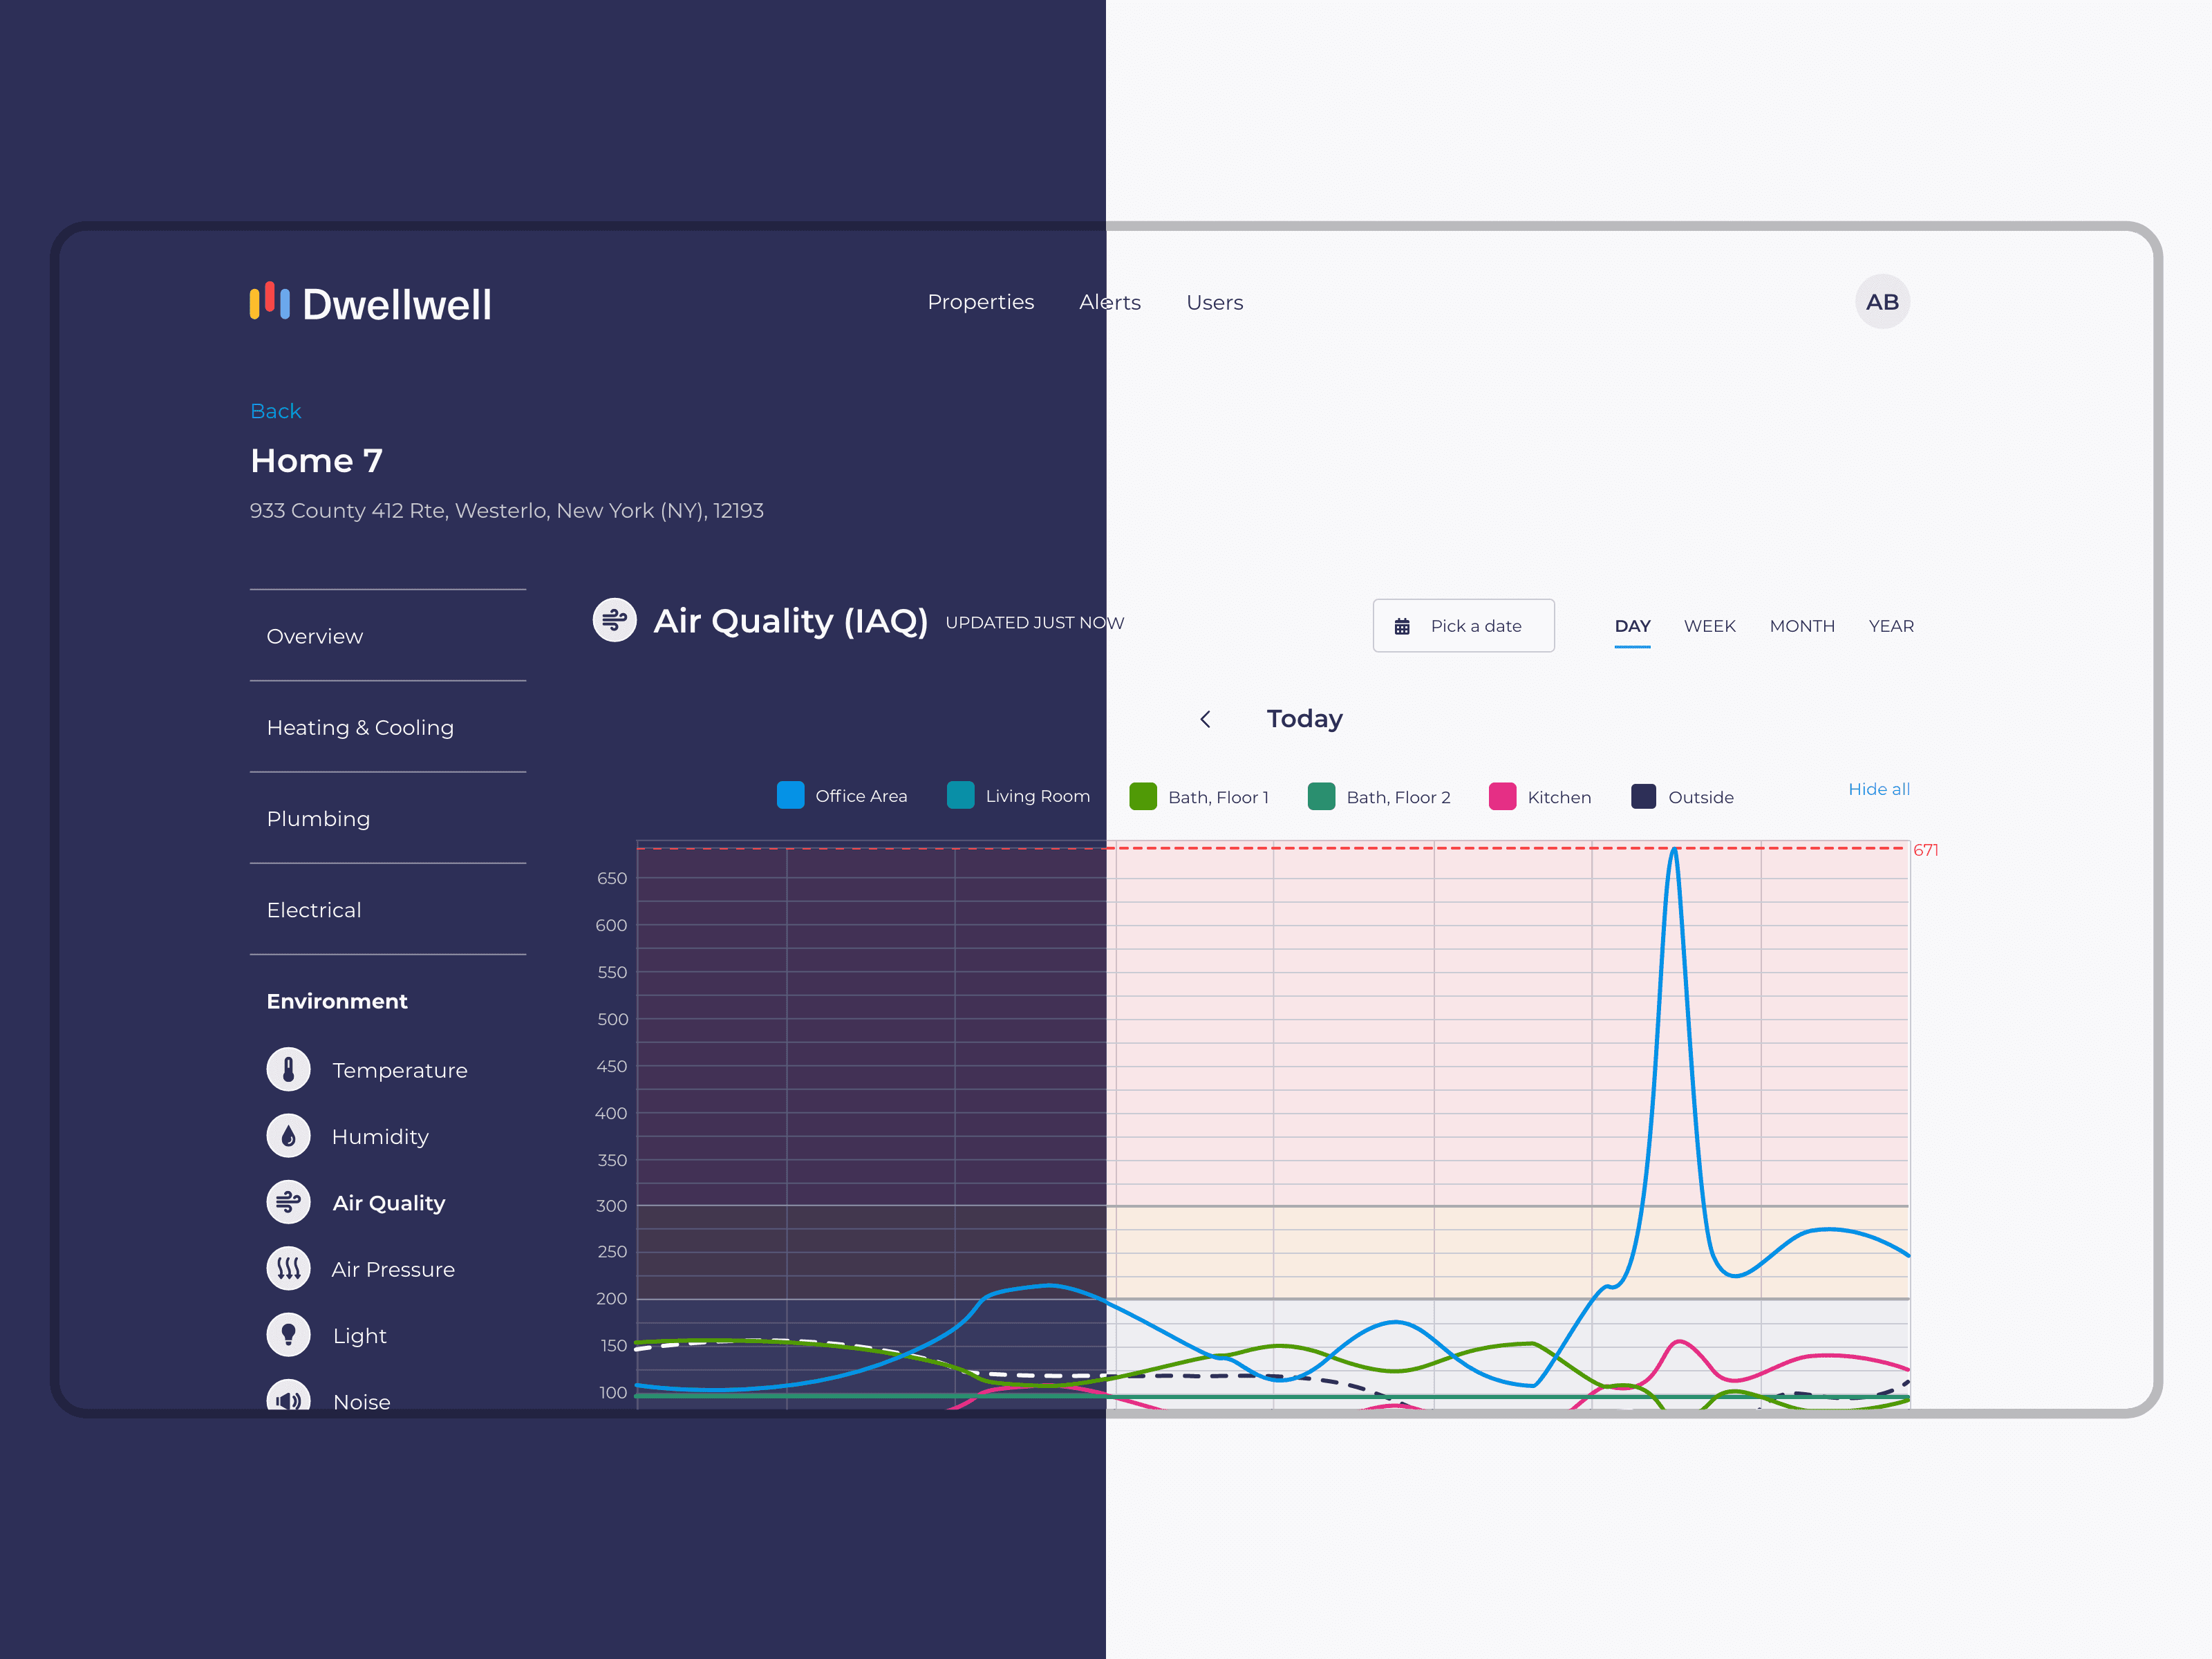Toggle the Living Room series swatch

(x=960, y=795)
